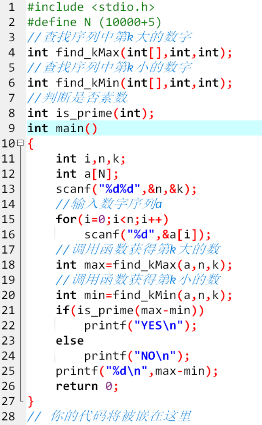262x425 pixels.
Task: Click line number 13 in the gutter
Action: (x=8, y=189)
